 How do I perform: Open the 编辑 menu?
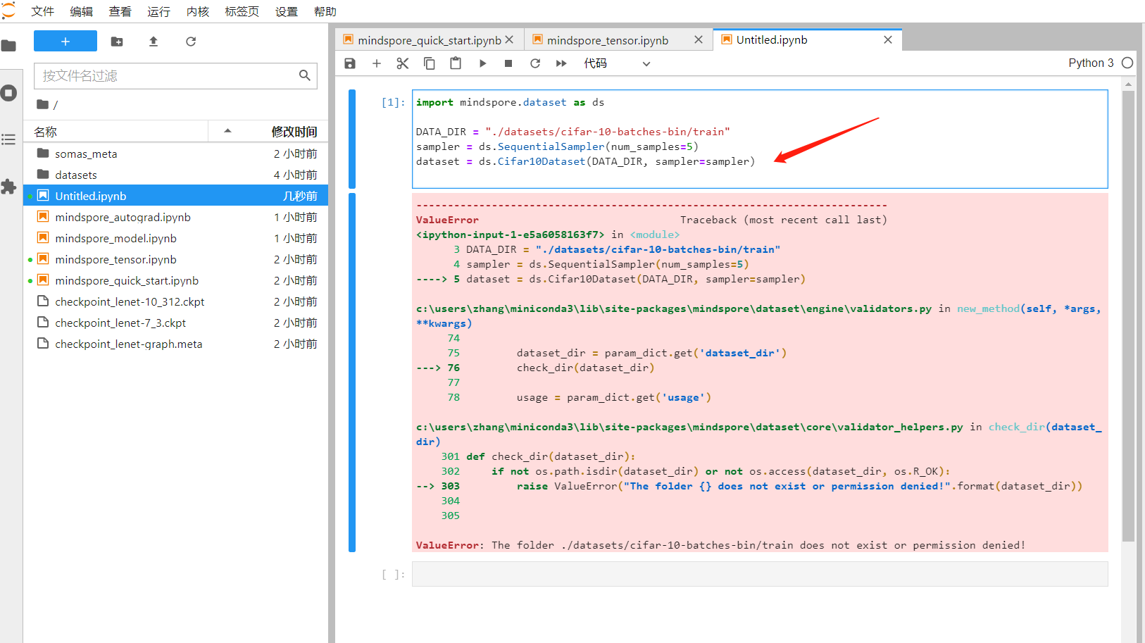click(82, 11)
